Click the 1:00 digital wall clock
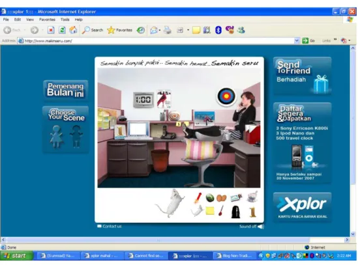 point(143,100)
